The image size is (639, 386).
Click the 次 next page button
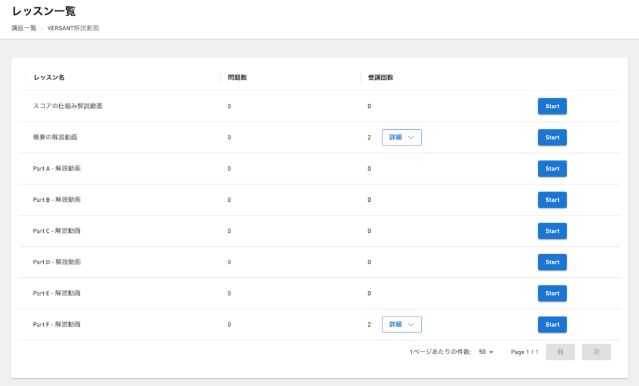click(596, 352)
